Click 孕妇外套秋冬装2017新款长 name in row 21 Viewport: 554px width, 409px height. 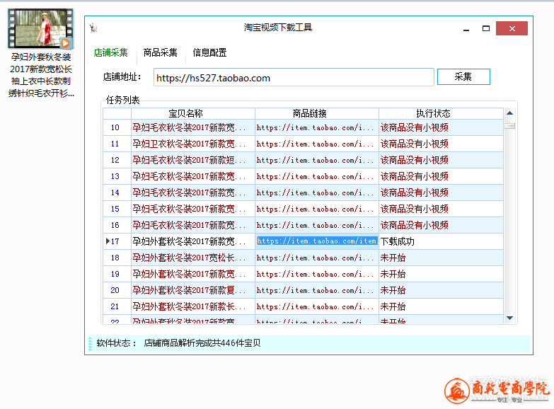[193, 306]
